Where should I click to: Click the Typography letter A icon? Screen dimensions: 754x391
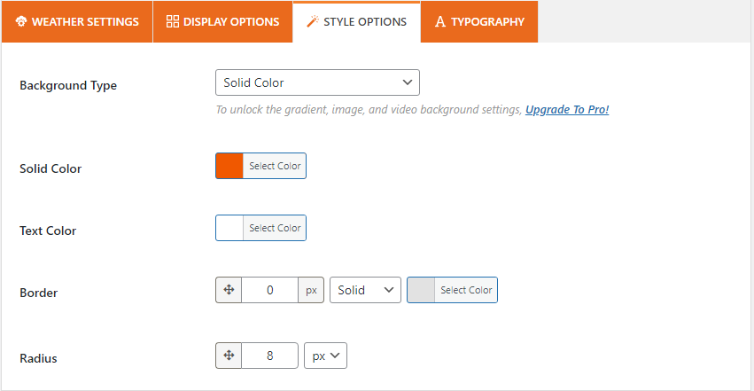tap(439, 21)
